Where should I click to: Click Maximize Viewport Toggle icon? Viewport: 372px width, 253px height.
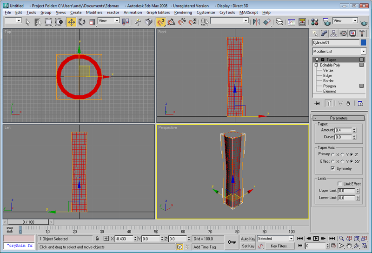[364, 246]
